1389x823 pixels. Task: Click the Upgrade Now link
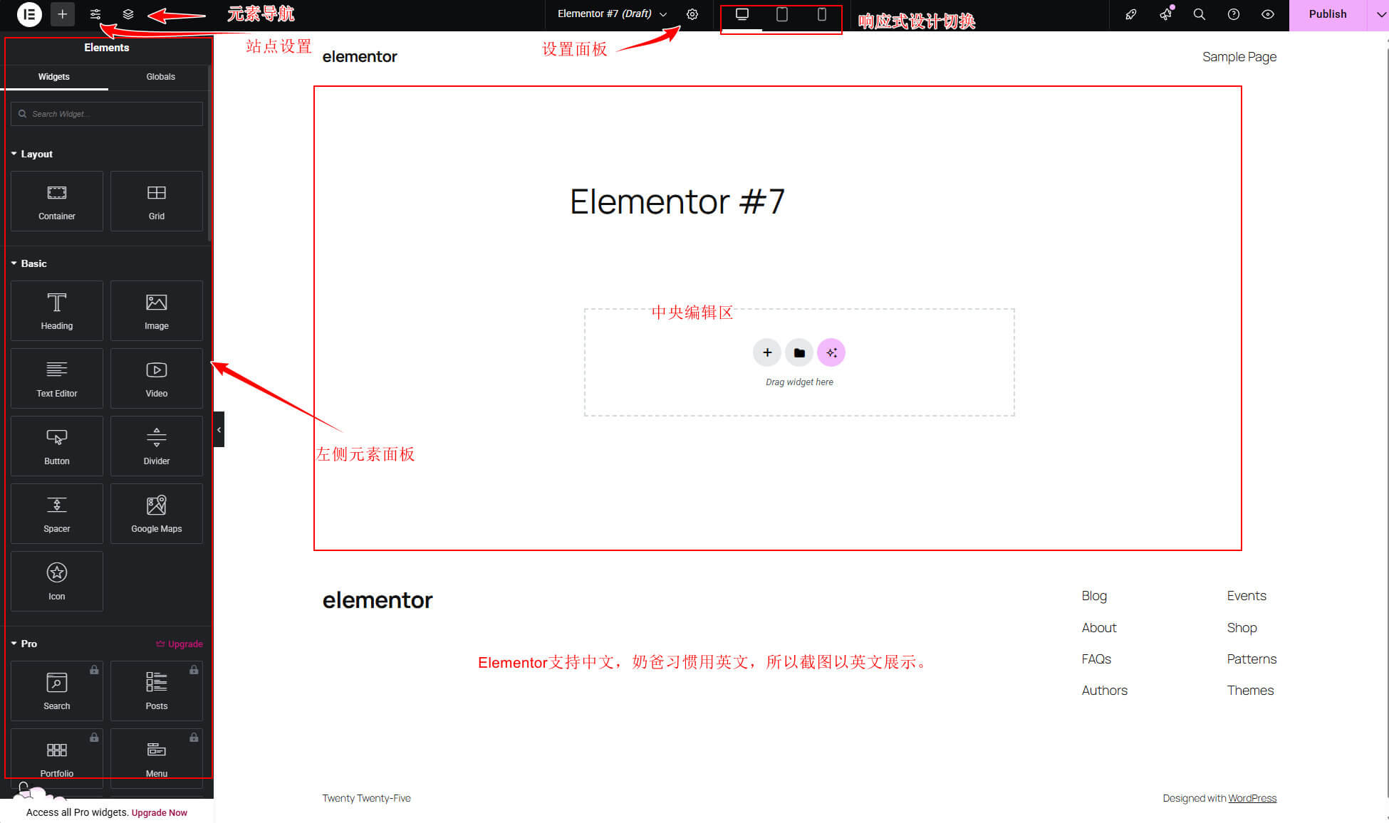tap(160, 812)
